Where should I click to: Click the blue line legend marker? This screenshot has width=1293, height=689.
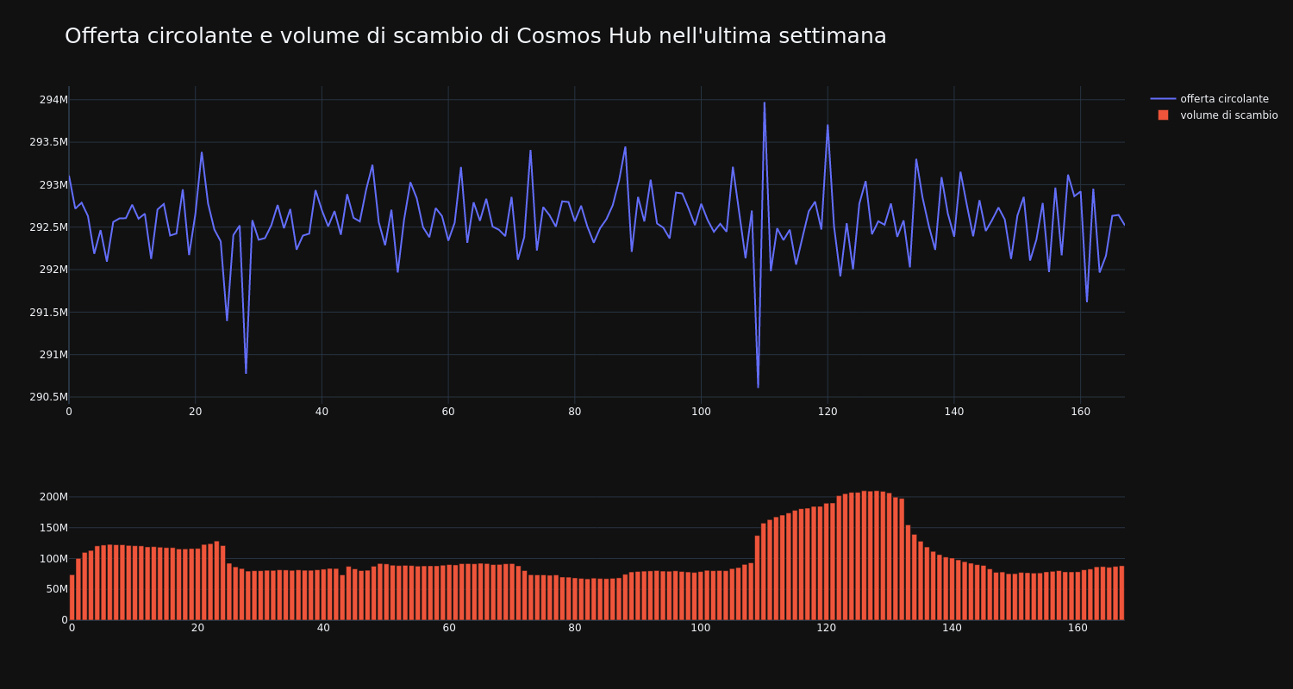(x=1163, y=99)
